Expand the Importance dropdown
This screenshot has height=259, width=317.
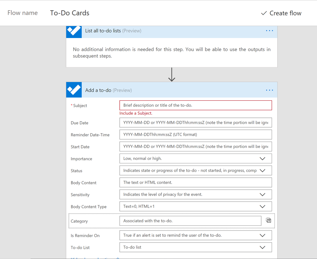[262, 159]
